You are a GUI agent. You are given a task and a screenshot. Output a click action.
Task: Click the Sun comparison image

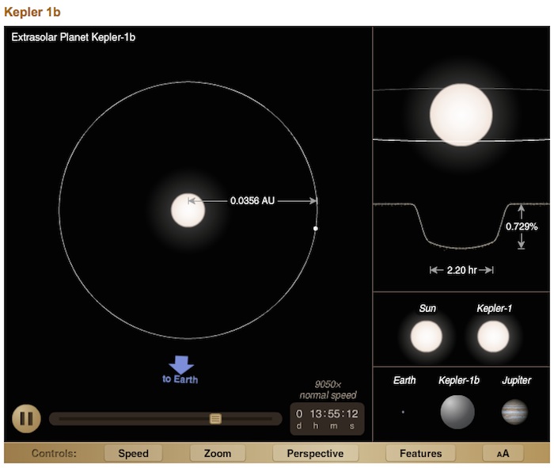coord(426,337)
